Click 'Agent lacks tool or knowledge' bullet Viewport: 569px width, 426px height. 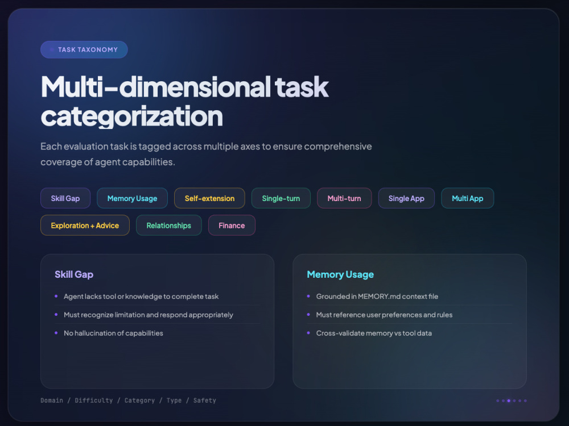click(x=141, y=296)
